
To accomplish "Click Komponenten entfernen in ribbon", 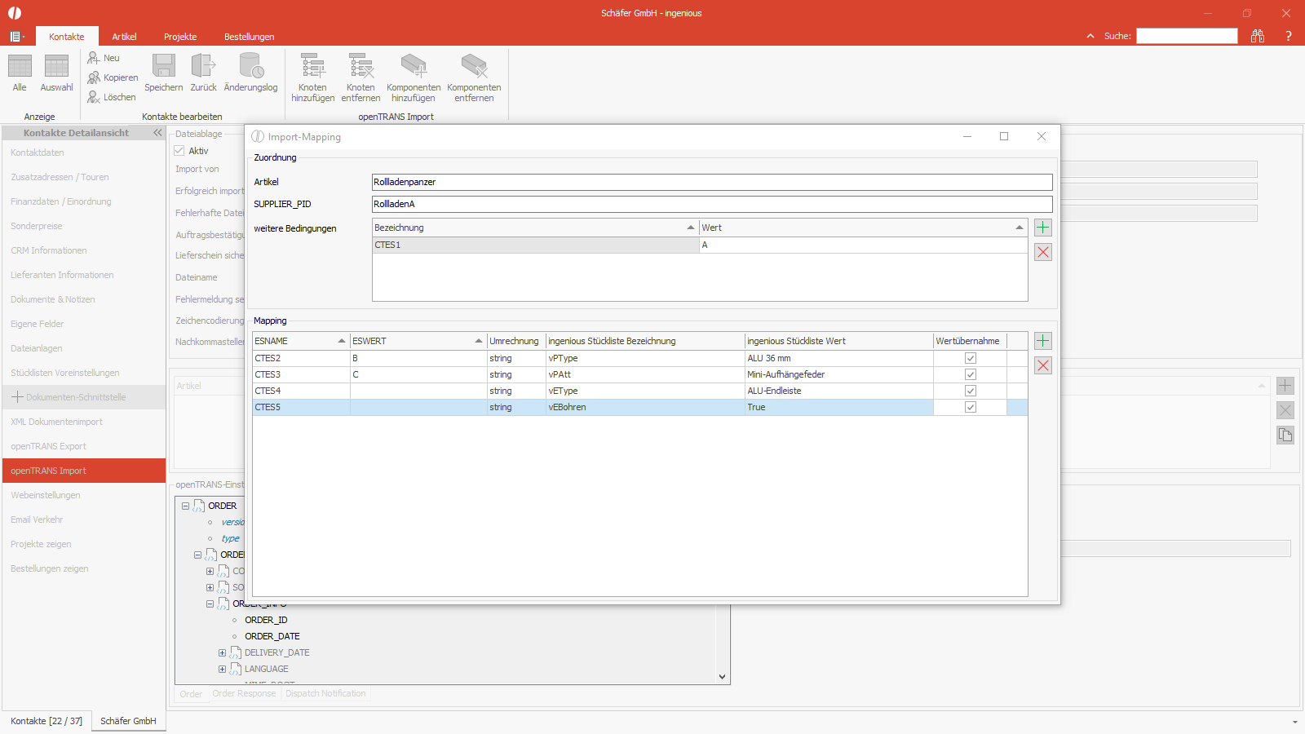I will coord(474,78).
